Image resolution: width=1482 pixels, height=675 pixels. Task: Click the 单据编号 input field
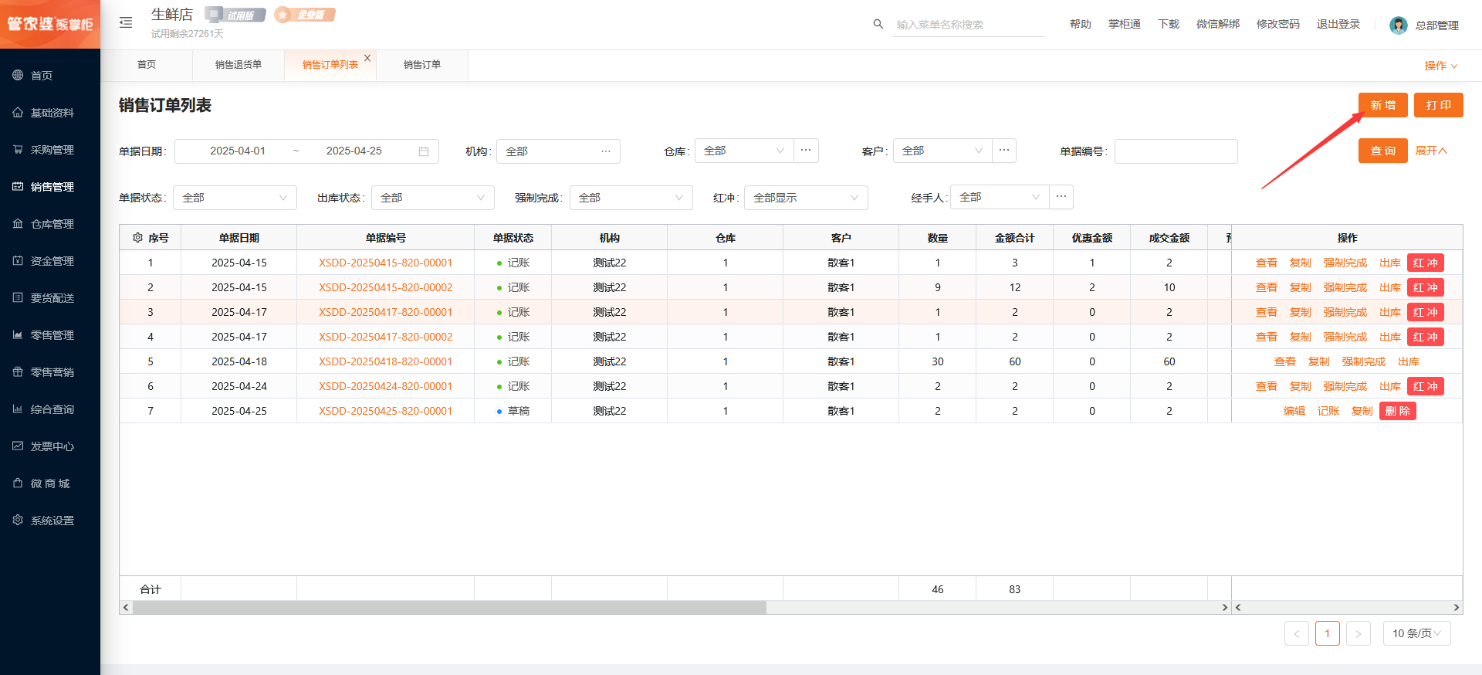pyautogui.click(x=1176, y=151)
